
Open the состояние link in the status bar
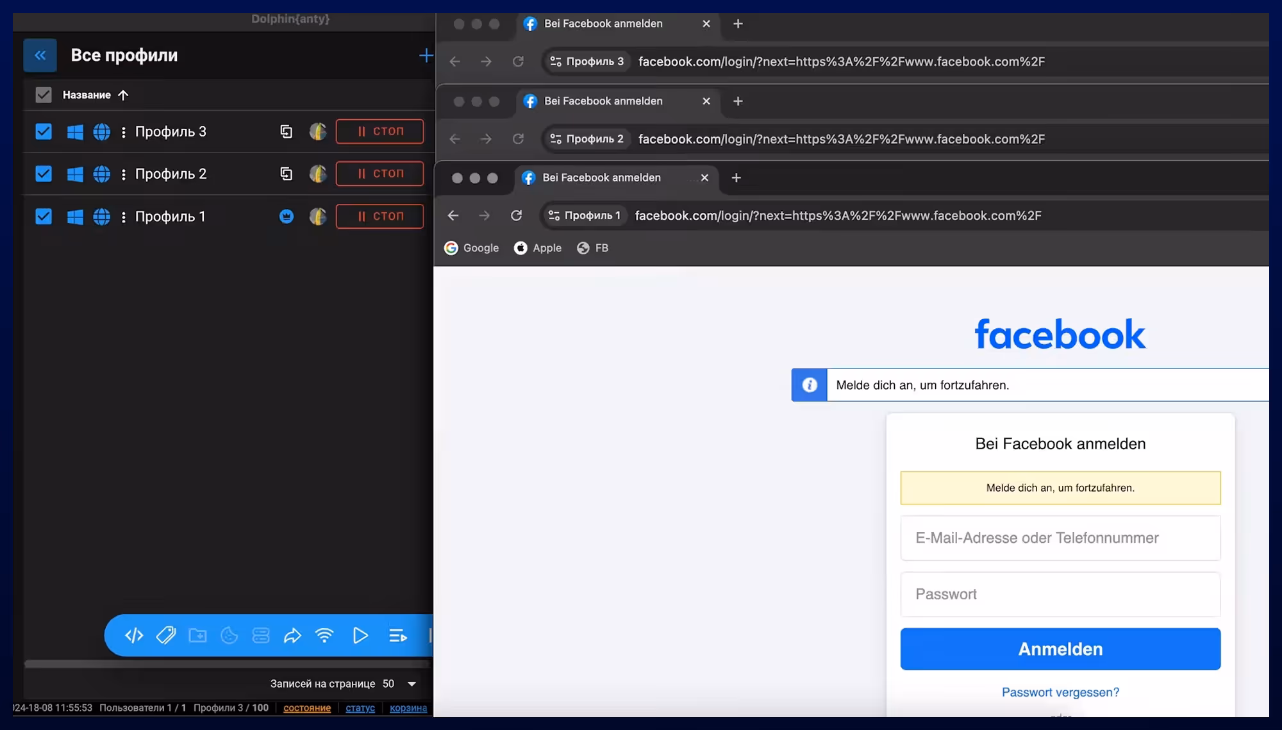(x=307, y=708)
